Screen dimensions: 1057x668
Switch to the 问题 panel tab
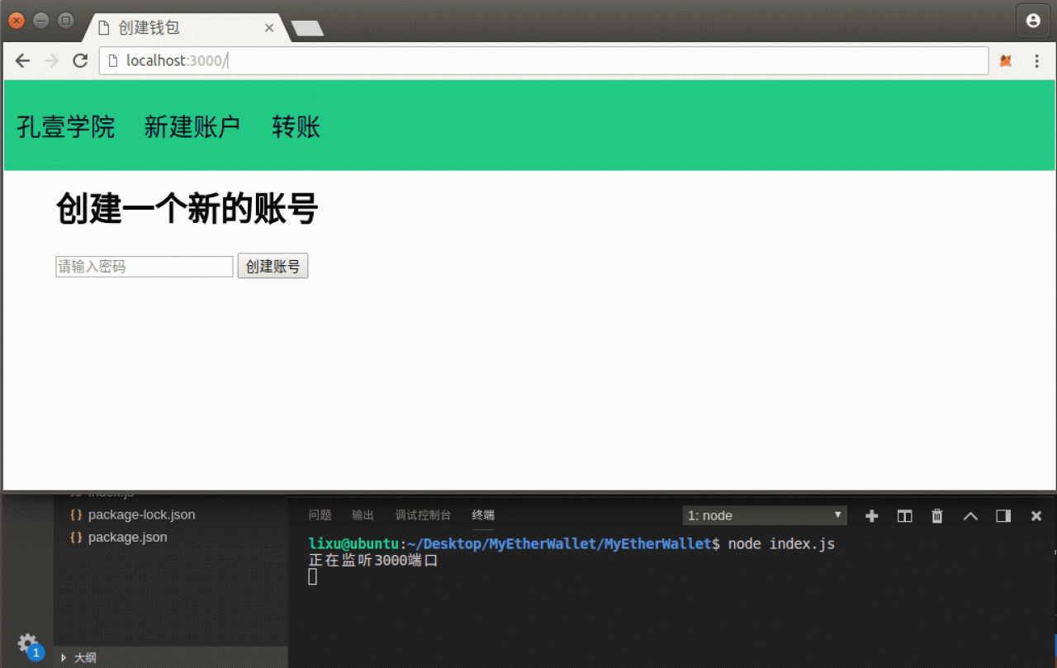[x=320, y=515]
